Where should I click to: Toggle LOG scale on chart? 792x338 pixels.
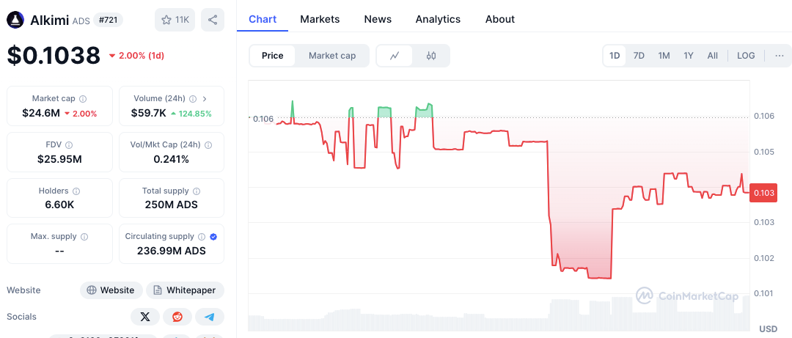[746, 56]
